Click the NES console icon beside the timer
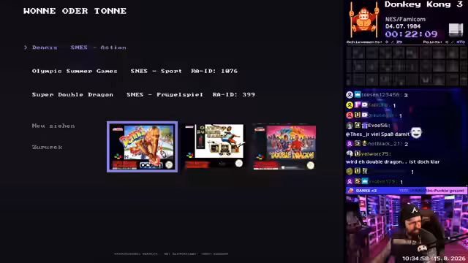This screenshot has width=468, height=263. coord(456,30)
